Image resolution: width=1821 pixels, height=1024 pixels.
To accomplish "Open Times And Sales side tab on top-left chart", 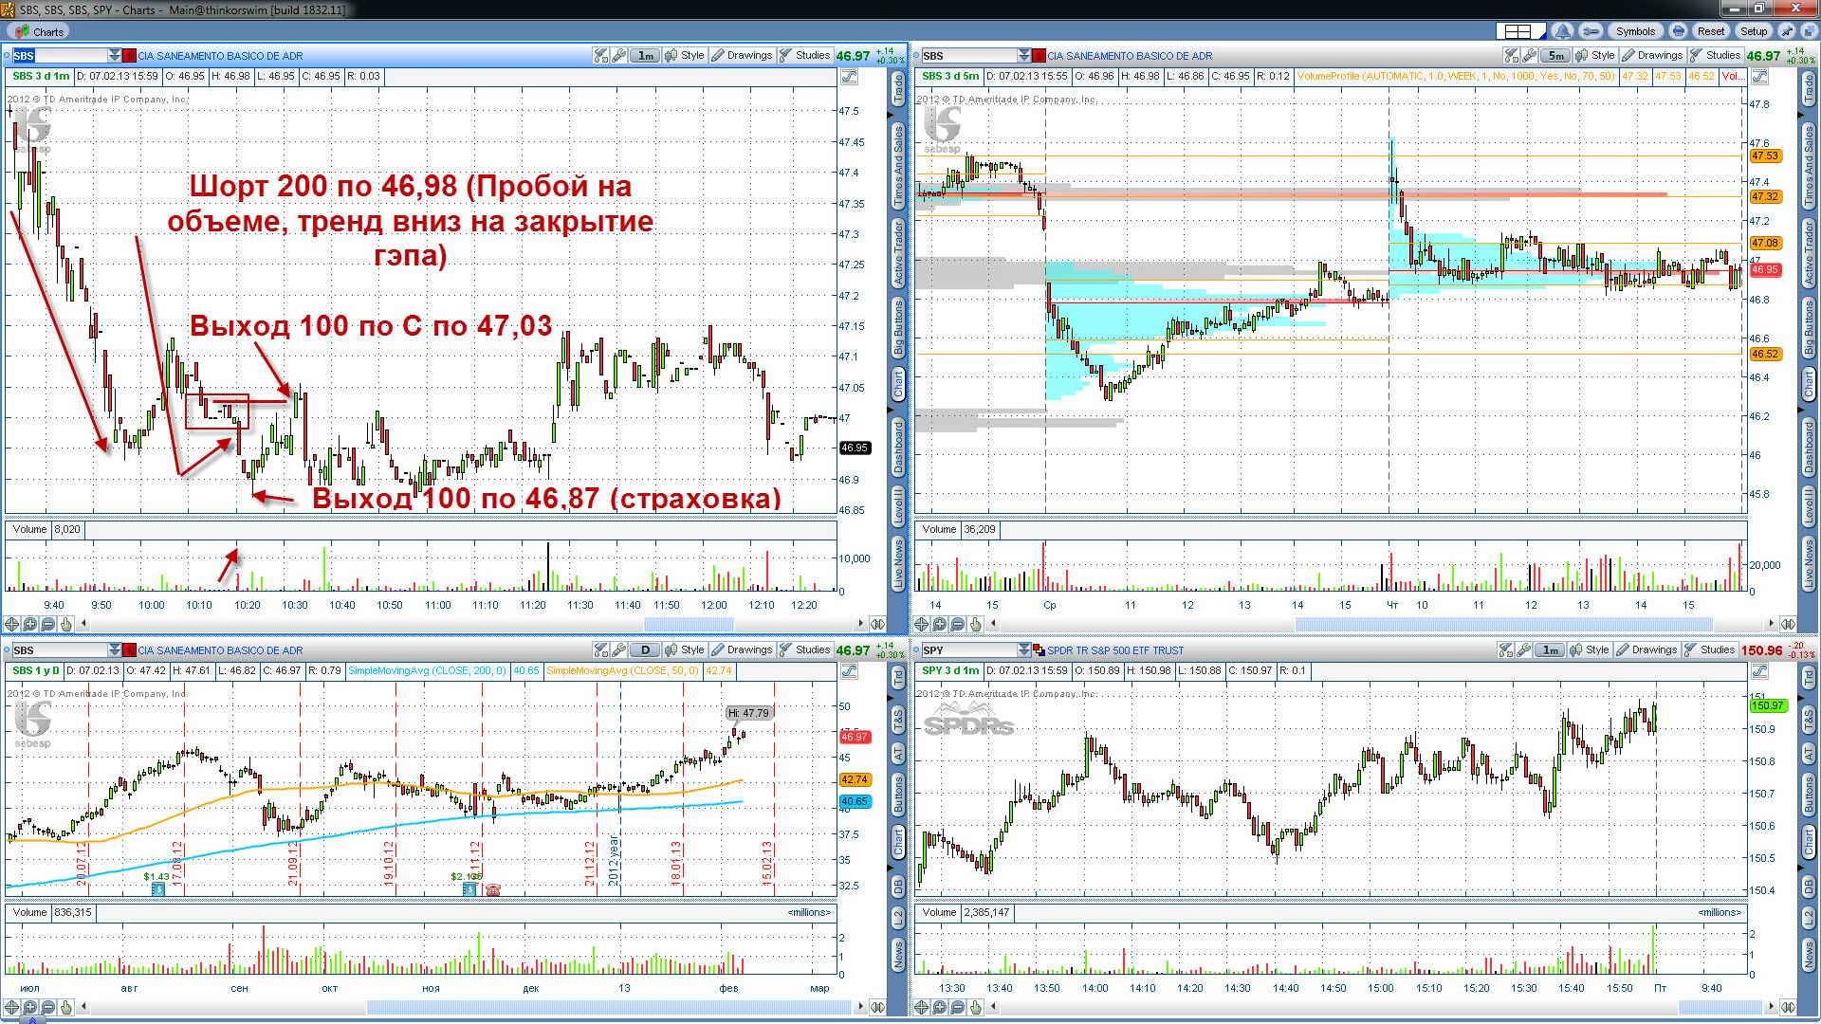I will click(x=898, y=166).
